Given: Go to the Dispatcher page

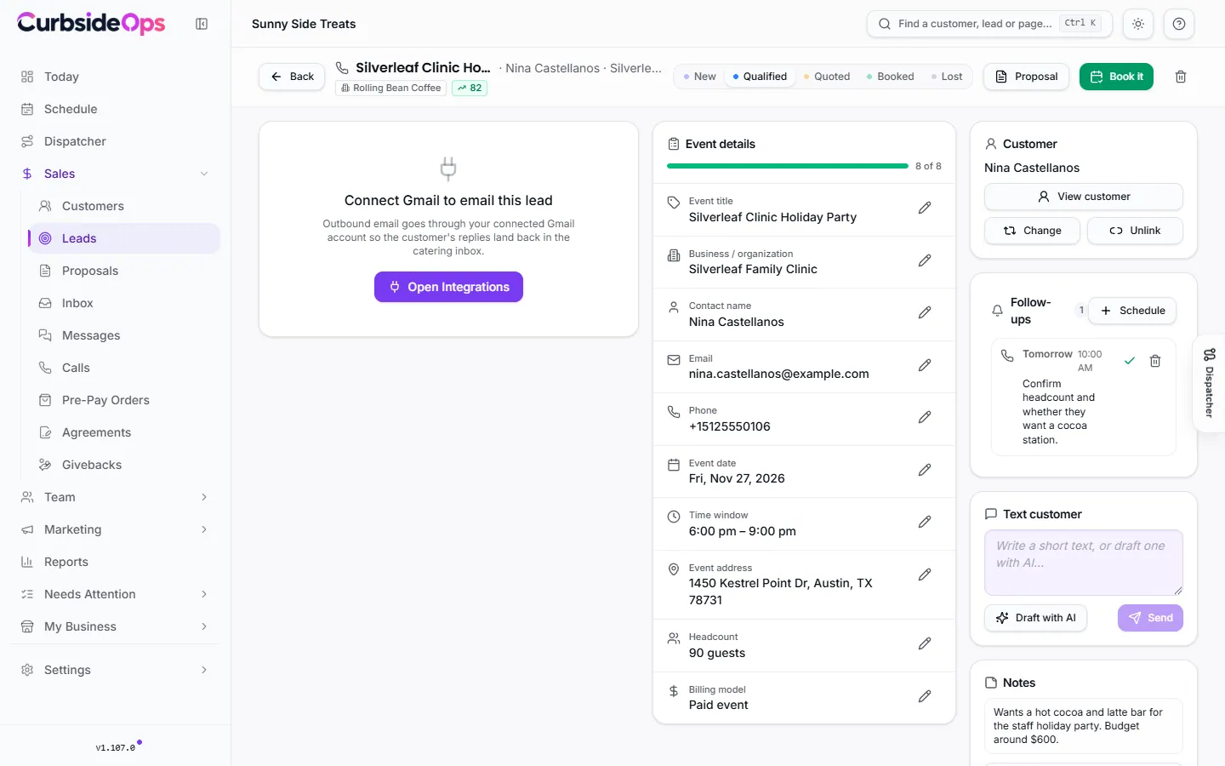Looking at the screenshot, I should pyautogui.click(x=116, y=141).
